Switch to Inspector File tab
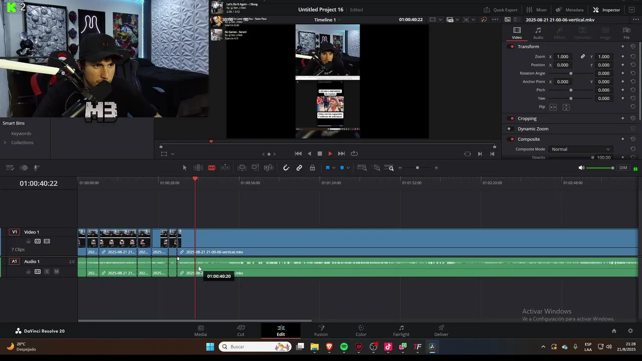The width and height of the screenshot is (642, 361). click(626, 33)
